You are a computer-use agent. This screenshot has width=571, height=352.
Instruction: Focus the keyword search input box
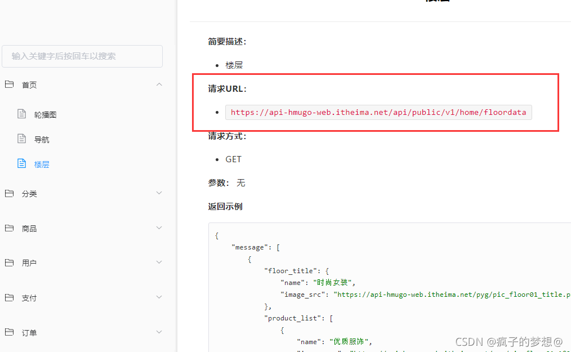[82, 56]
